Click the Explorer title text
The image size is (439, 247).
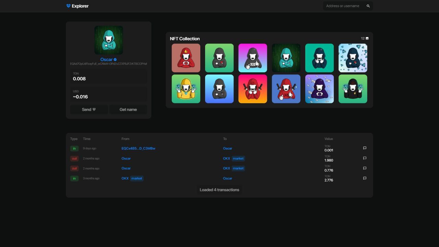tap(80, 6)
